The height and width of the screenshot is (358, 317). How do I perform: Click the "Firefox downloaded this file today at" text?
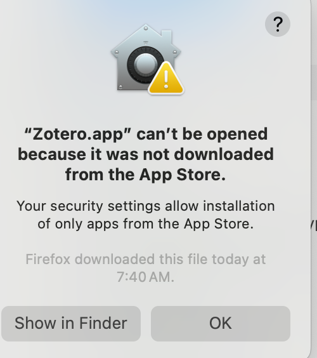(145, 260)
